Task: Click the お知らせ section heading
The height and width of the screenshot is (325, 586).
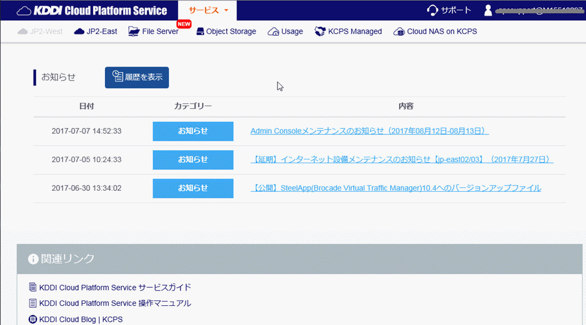Action: pos(58,77)
